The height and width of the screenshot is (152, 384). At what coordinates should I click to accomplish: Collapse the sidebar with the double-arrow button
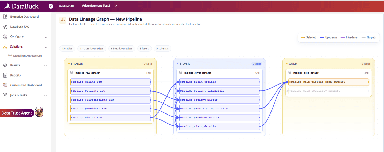[x=51, y=6]
